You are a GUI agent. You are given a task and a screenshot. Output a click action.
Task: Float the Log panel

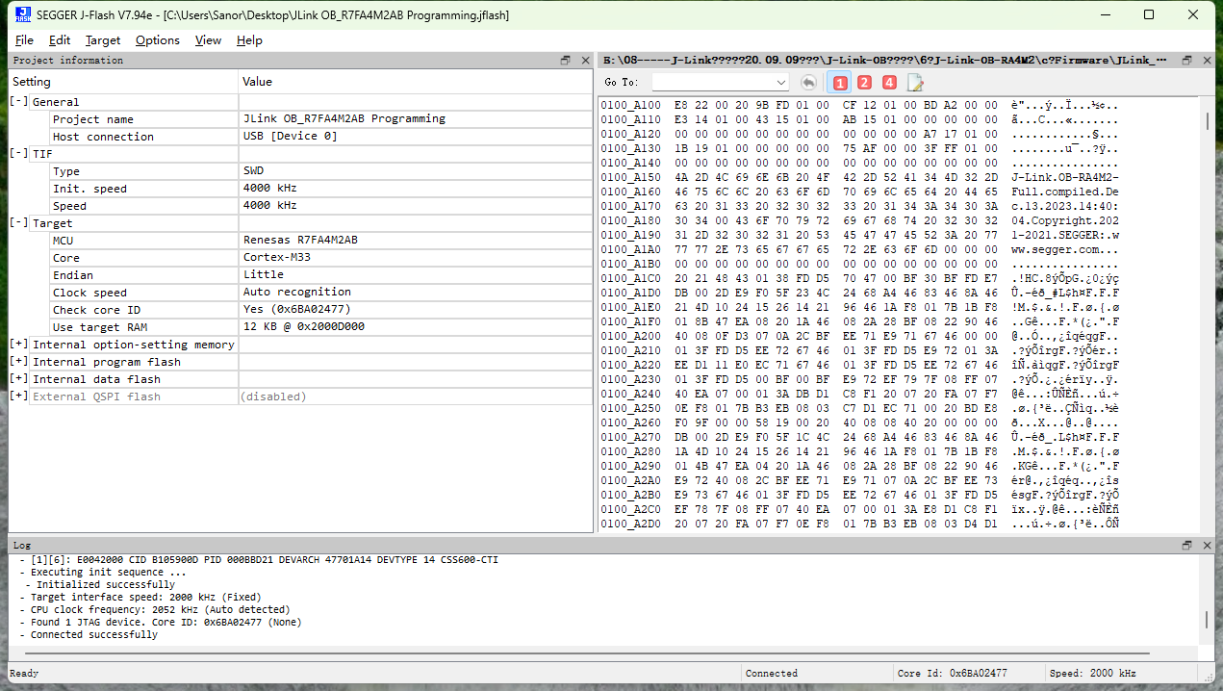(1186, 545)
